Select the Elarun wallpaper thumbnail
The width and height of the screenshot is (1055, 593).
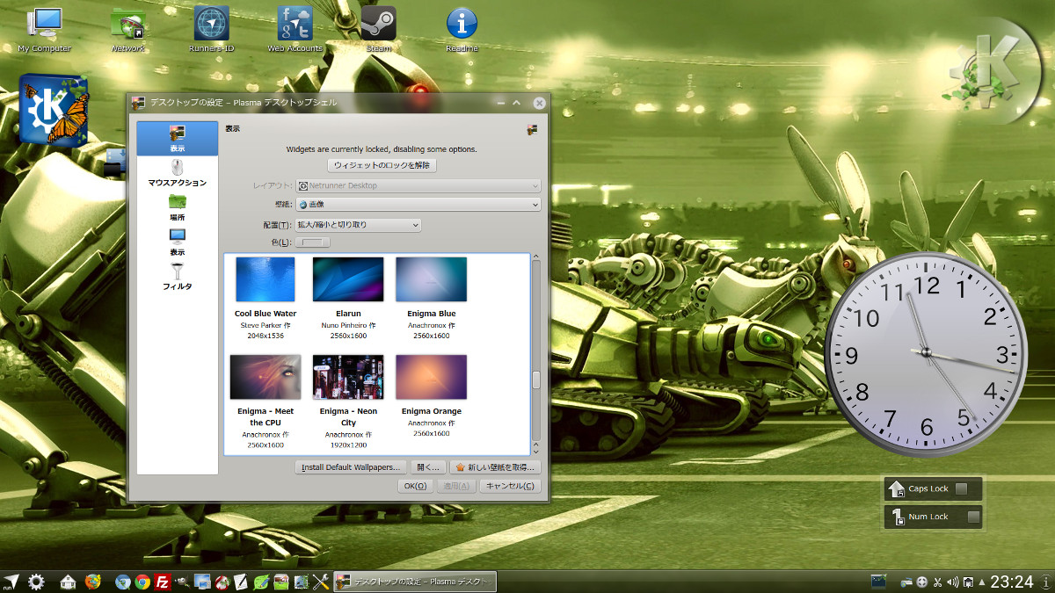348,280
